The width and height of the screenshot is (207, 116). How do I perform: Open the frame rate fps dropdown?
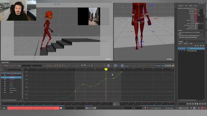(x=183, y=108)
